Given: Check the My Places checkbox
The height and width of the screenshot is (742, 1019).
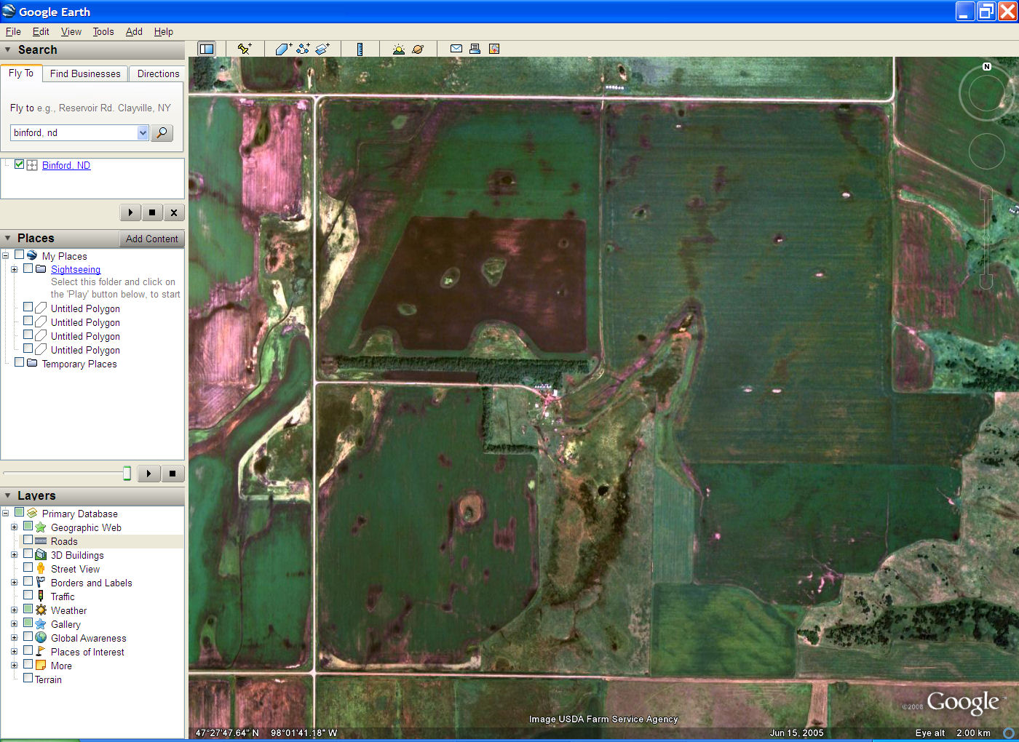Looking at the screenshot, I should [x=20, y=255].
